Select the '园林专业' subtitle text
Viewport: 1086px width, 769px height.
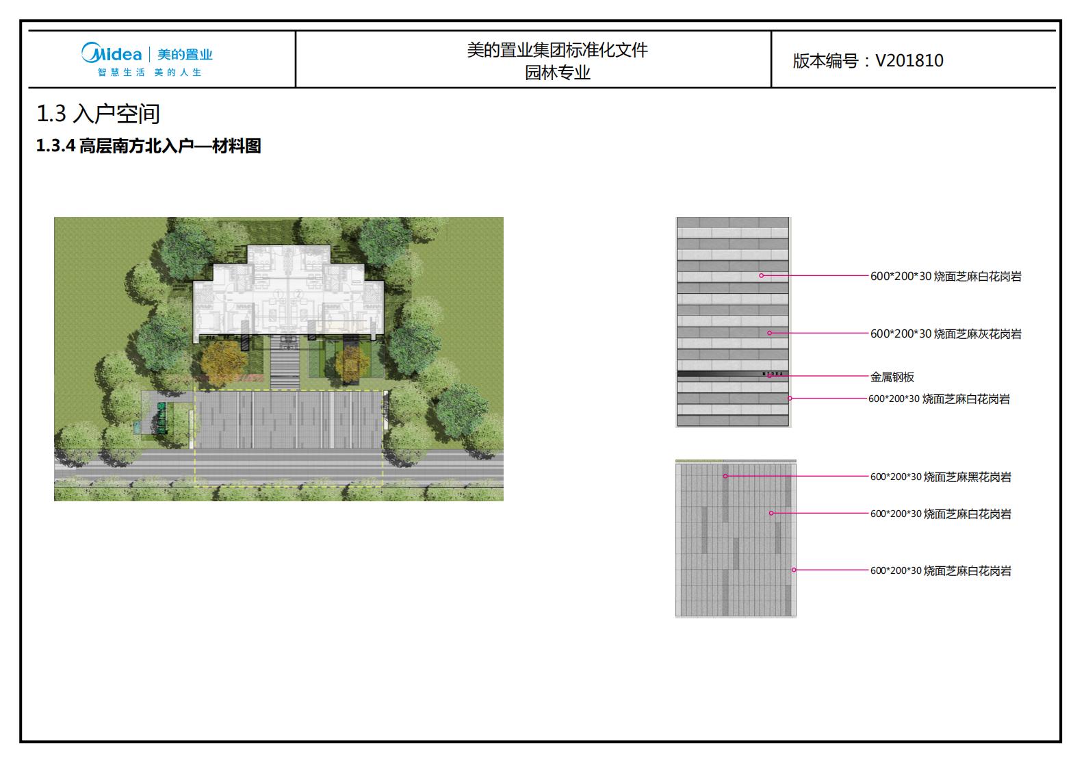557,73
